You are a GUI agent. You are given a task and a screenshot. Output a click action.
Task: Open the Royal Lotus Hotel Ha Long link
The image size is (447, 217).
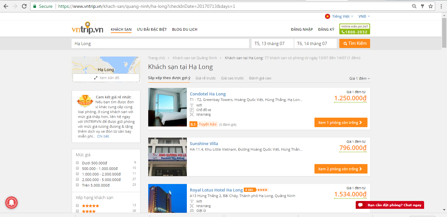point(216,190)
